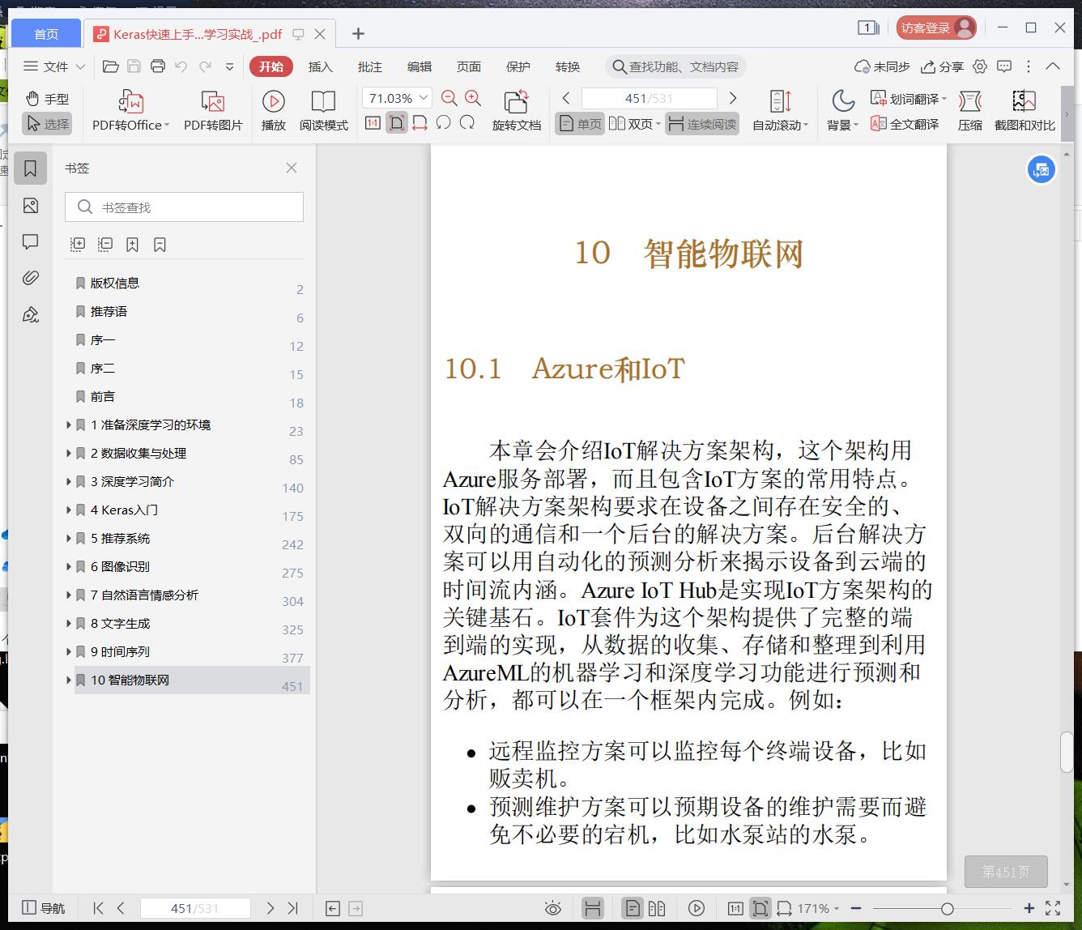This screenshot has height=930, width=1082.
Task: Expand bookmark 6 图像识别
Action: [x=69, y=566]
